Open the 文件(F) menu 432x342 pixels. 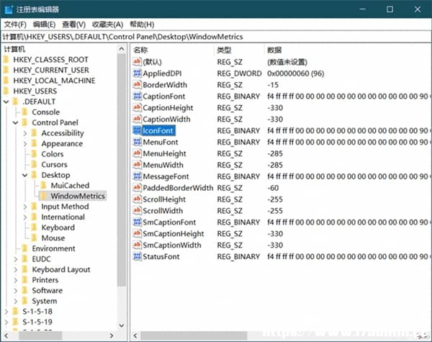pyautogui.click(x=15, y=24)
